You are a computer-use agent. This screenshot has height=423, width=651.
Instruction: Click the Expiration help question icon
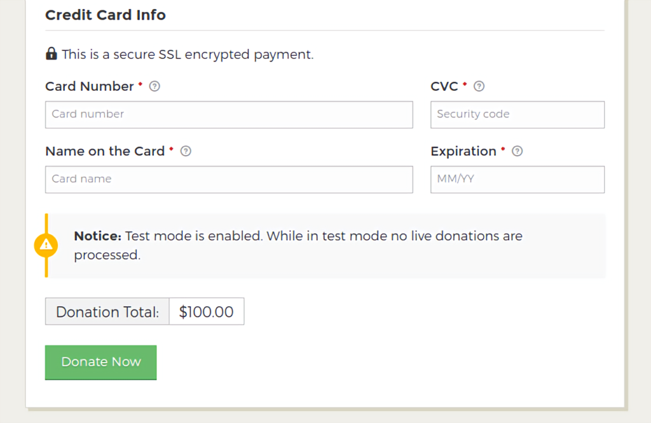point(517,151)
